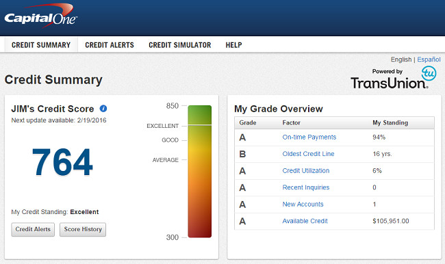The height and width of the screenshot is (264, 445).
Task: Open the Credit Simulator tab
Action: click(x=180, y=45)
